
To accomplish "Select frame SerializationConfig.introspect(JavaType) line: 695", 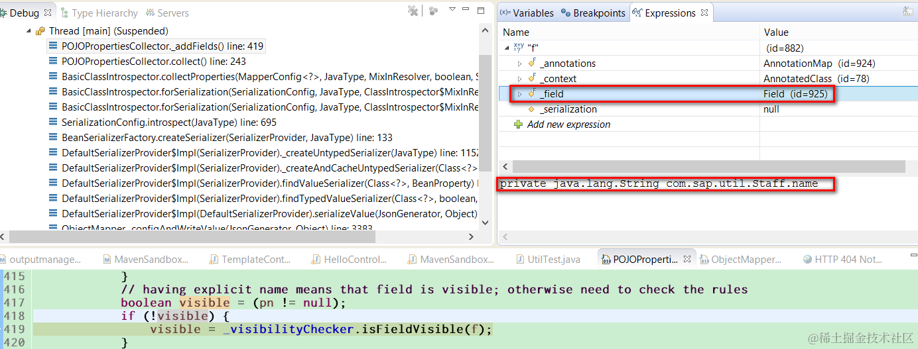I will click(x=169, y=123).
